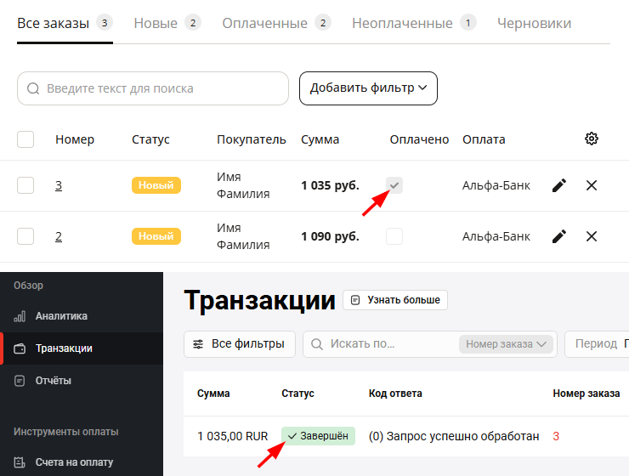Click the invoices icon in sidebar
Image resolution: width=629 pixels, height=476 pixels.
pyautogui.click(x=20, y=462)
